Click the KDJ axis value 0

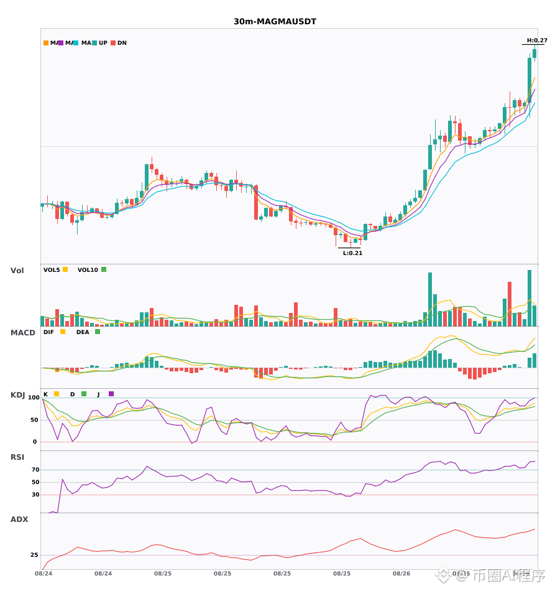tap(35, 442)
